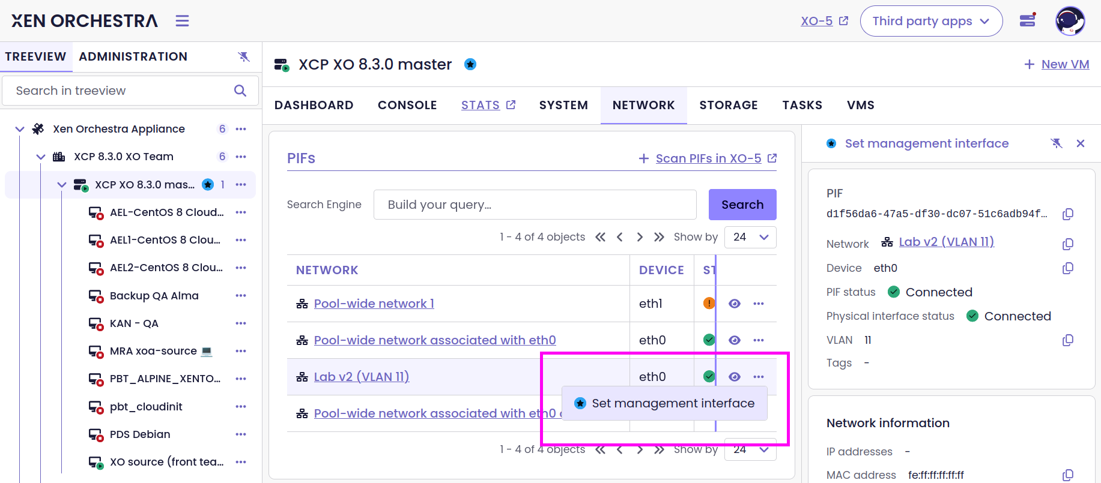This screenshot has width=1101, height=483.
Task: Open Pool-wide network 1 link
Action: click(374, 304)
